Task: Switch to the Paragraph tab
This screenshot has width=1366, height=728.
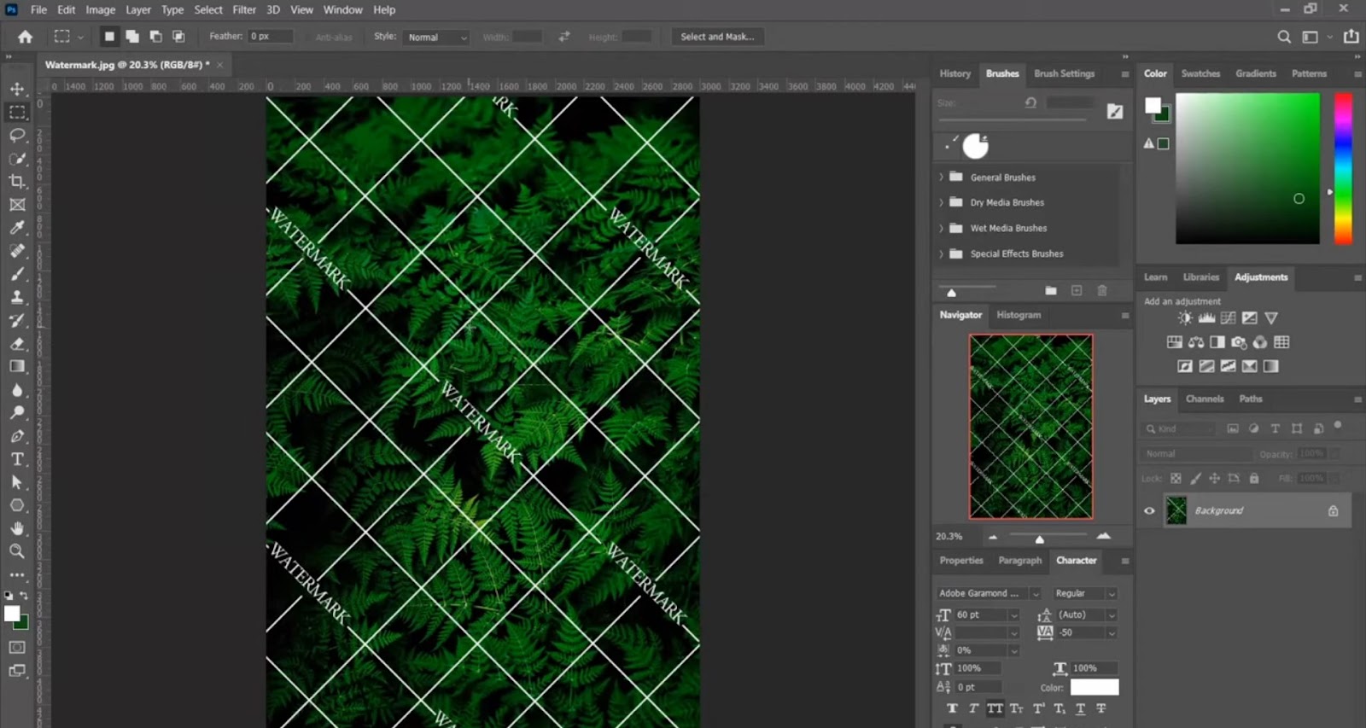Action: click(1020, 561)
